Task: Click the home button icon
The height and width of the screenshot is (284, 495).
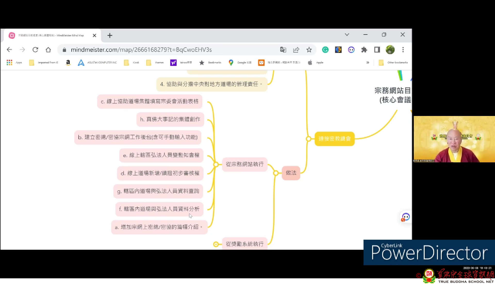Action: click(x=48, y=50)
